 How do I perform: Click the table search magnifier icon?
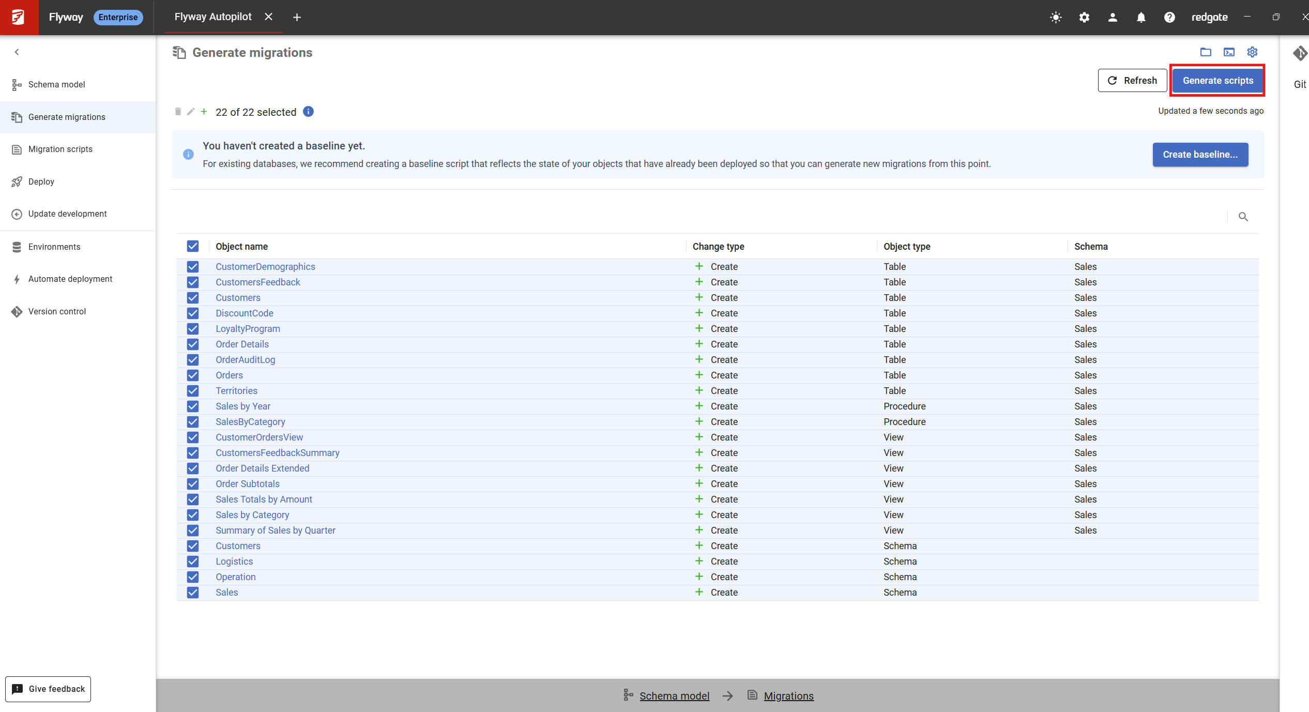pyautogui.click(x=1243, y=217)
